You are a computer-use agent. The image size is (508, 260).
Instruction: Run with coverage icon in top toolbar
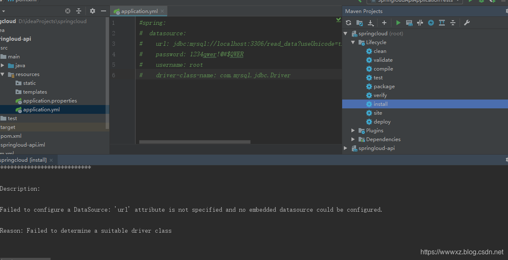[x=492, y=1]
